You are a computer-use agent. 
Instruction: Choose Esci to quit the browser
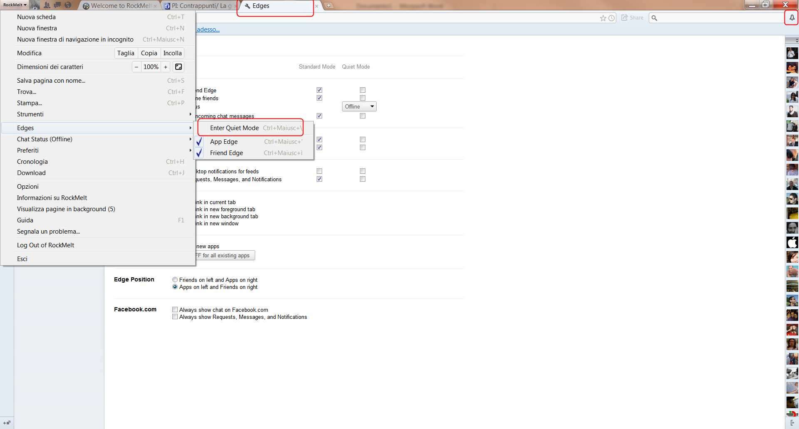(98, 259)
